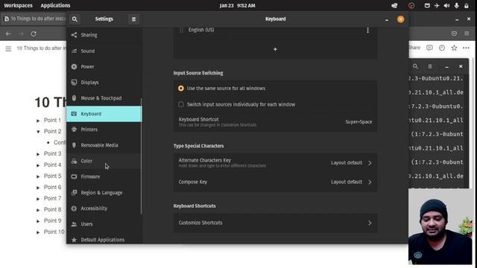
Task: Expand Point 1 in browser page
Action: pos(38,121)
